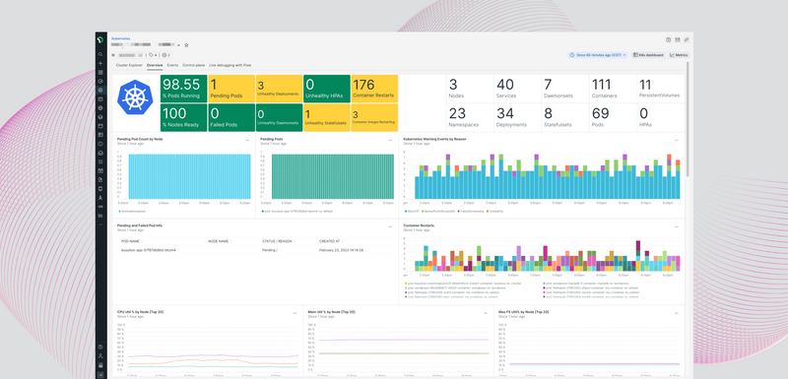
Task: Click the vertical scrollbar on the right
Action: coord(688,119)
